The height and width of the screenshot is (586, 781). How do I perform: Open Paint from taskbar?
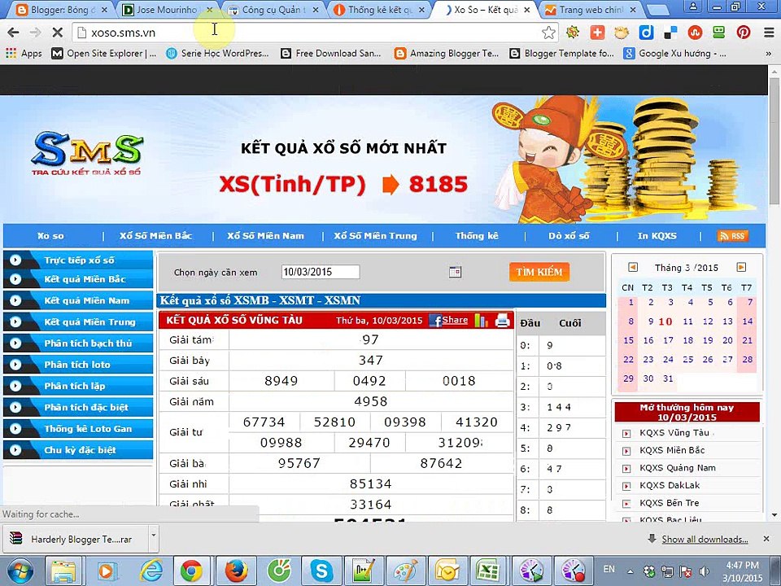pos(406,571)
